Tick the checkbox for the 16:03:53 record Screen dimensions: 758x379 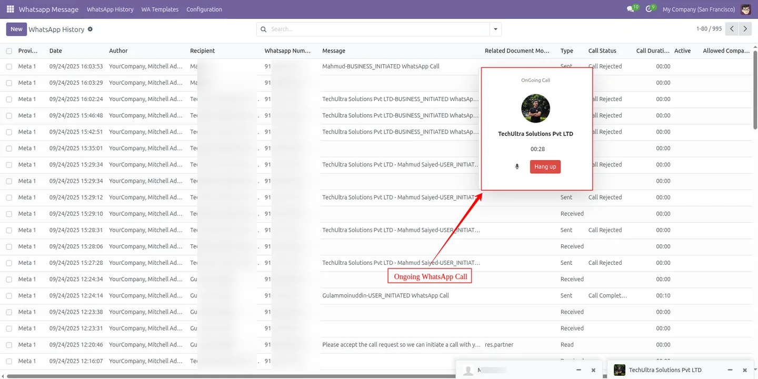pyautogui.click(x=9, y=67)
